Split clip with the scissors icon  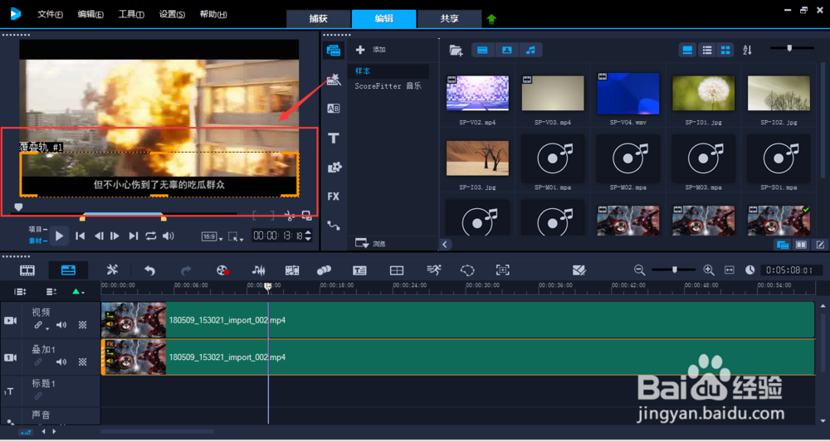(x=289, y=215)
